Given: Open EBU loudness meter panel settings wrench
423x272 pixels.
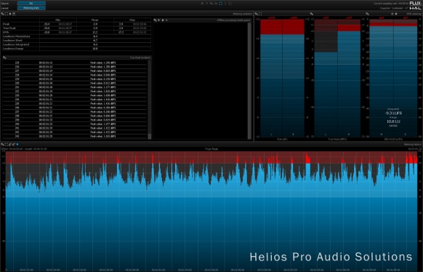Looking at the screenshot, I should click(367, 14).
